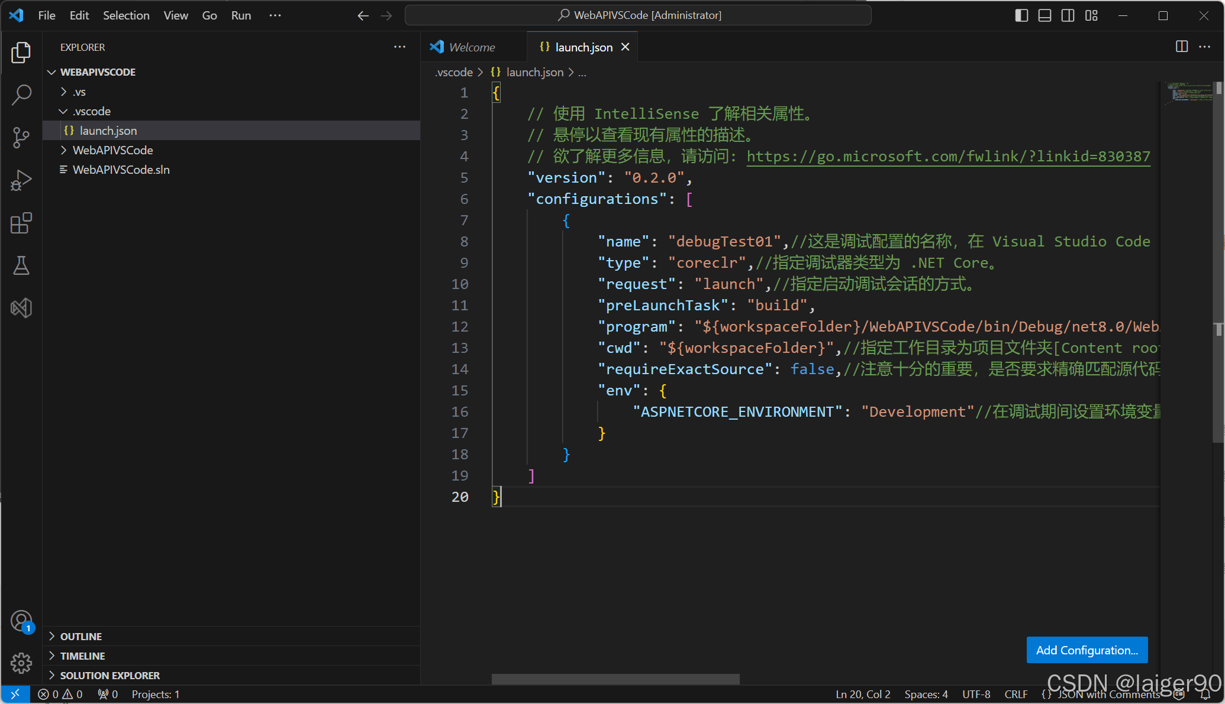
Task: Toggle the bottom Panel layout button
Action: (1045, 15)
